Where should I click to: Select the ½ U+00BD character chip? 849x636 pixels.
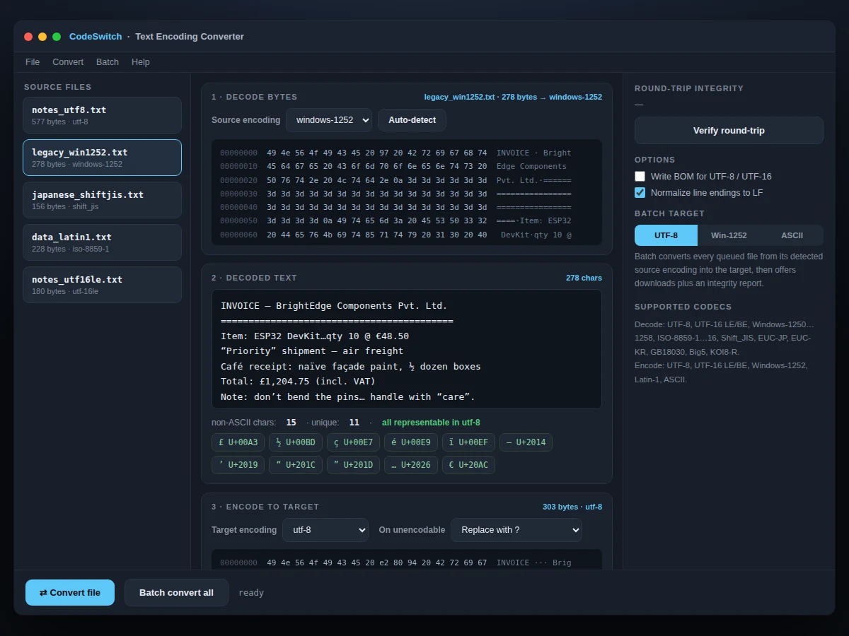click(296, 442)
